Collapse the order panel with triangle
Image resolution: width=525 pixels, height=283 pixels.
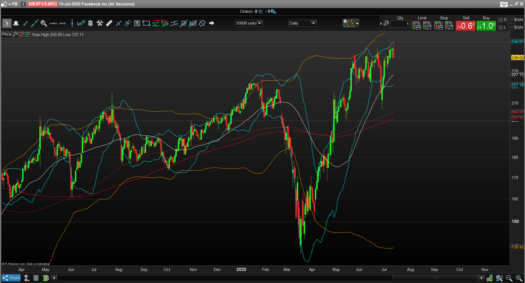click(381, 24)
